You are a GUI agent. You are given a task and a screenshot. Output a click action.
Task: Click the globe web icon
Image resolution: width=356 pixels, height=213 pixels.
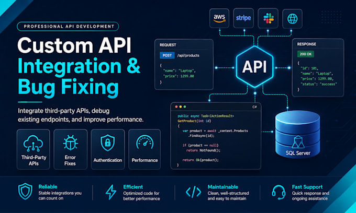pyautogui.click(x=293, y=19)
